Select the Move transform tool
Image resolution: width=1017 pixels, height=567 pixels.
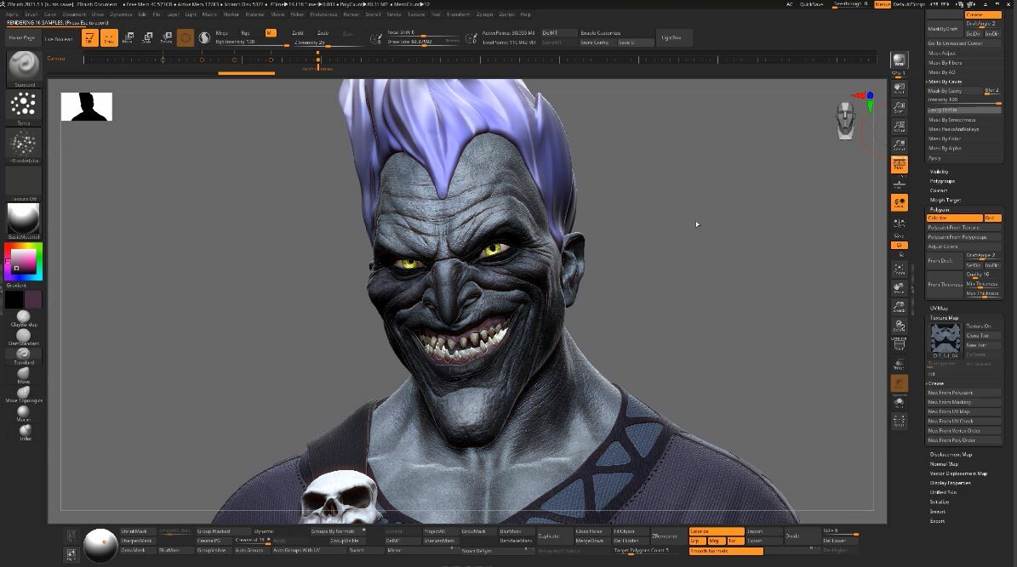129,38
